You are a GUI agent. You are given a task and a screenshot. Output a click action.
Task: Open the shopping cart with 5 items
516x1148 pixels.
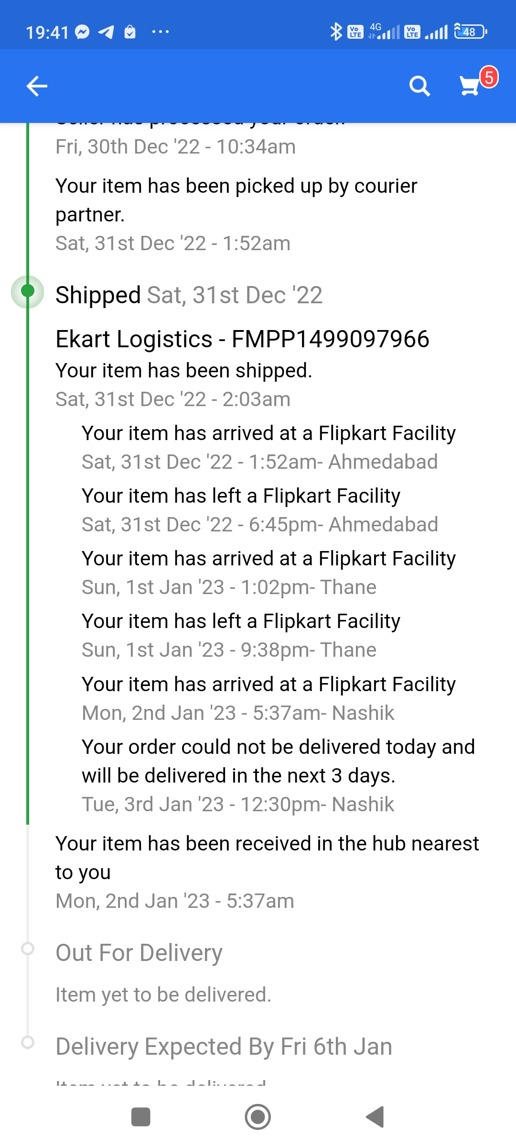pyautogui.click(x=470, y=86)
